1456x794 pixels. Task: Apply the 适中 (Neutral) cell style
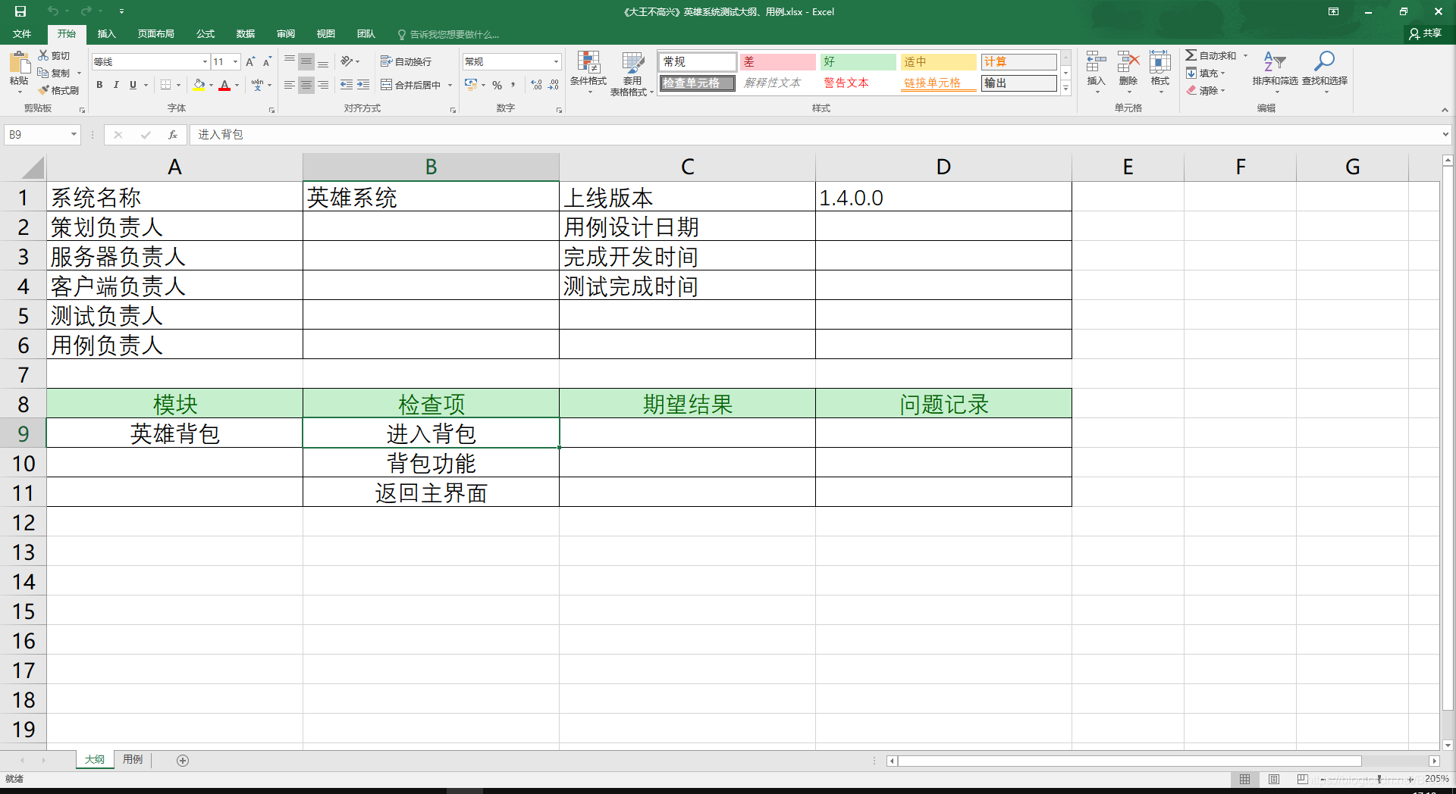pyautogui.click(x=939, y=61)
